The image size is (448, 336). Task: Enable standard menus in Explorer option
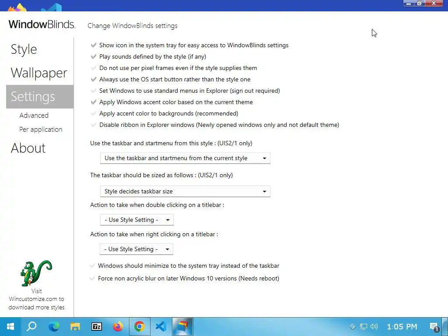click(x=94, y=91)
